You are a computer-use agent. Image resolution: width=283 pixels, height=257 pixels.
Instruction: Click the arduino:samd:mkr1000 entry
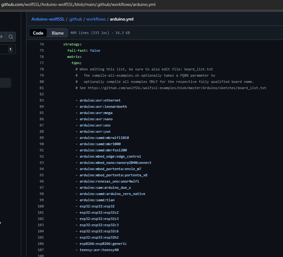[x=100, y=144]
